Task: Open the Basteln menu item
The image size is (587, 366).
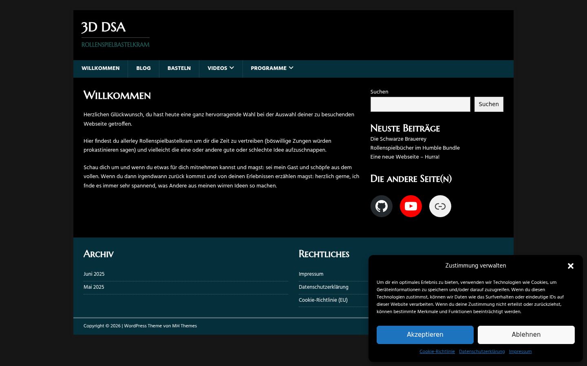Action: (179, 68)
